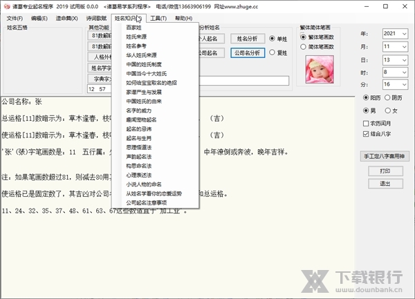This screenshot has width=415, height=299.
Task: Click the 公司名称：张 result line
Action: pyautogui.click(x=22, y=102)
